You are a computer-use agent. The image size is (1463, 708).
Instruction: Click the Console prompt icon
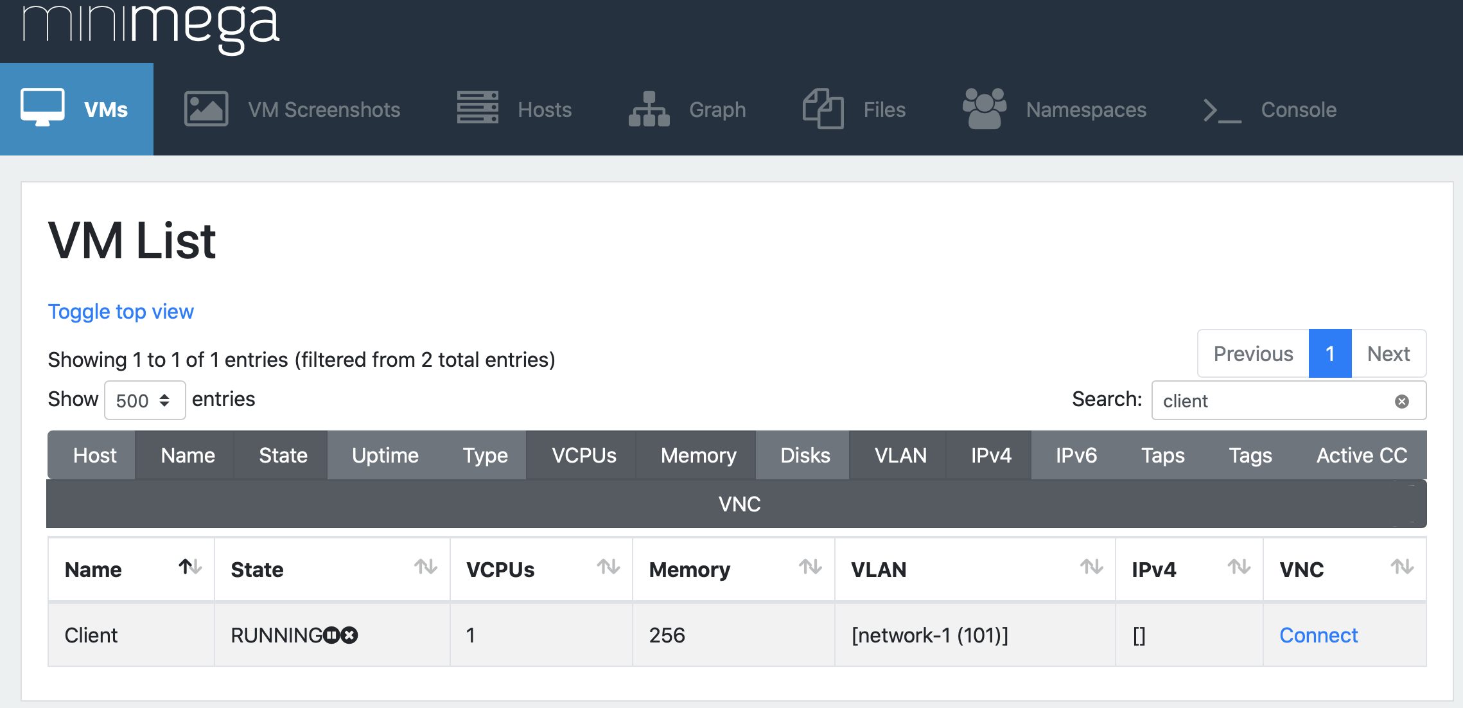(1222, 111)
